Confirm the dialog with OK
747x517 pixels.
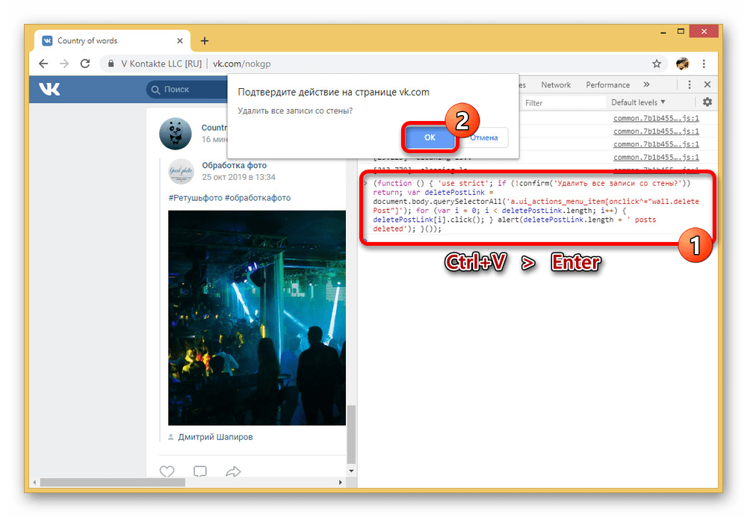(x=430, y=137)
